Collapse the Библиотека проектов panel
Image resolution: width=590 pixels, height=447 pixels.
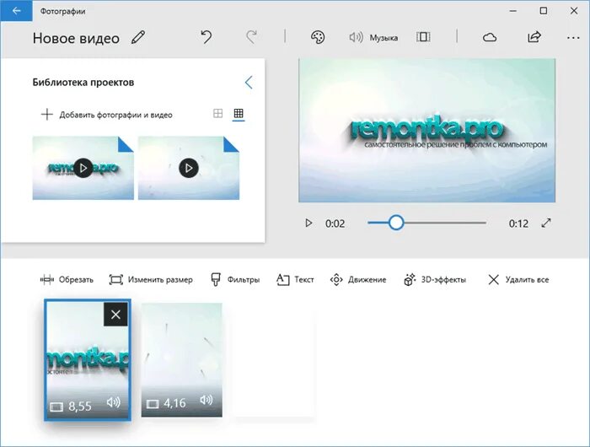point(249,82)
